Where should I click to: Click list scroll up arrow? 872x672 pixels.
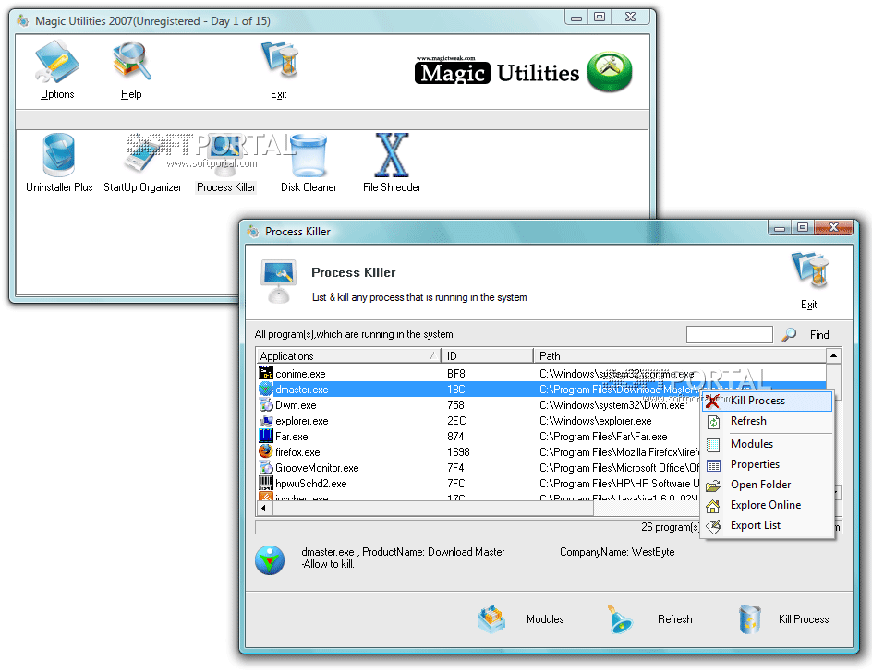(833, 355)
